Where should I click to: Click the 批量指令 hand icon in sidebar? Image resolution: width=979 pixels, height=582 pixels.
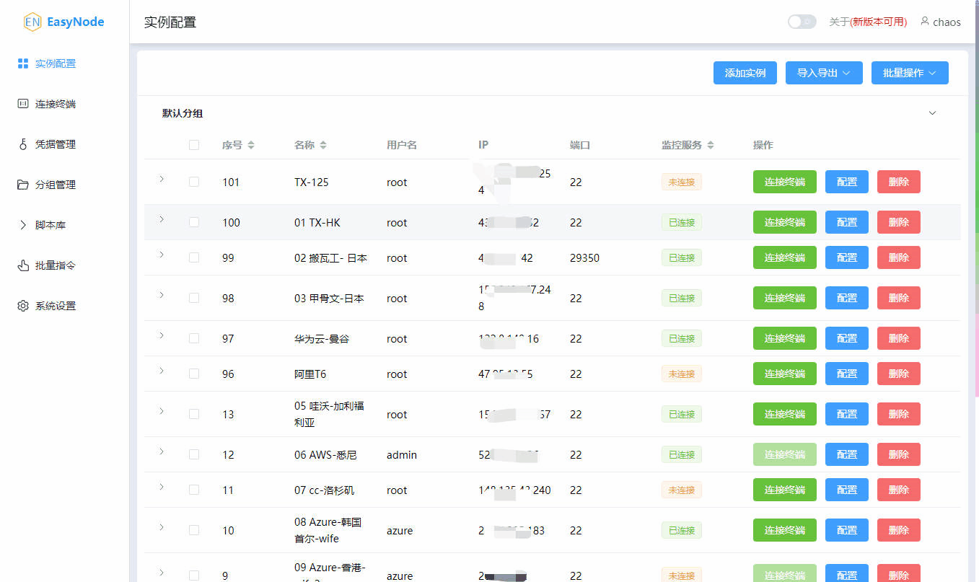pos(22,265)
